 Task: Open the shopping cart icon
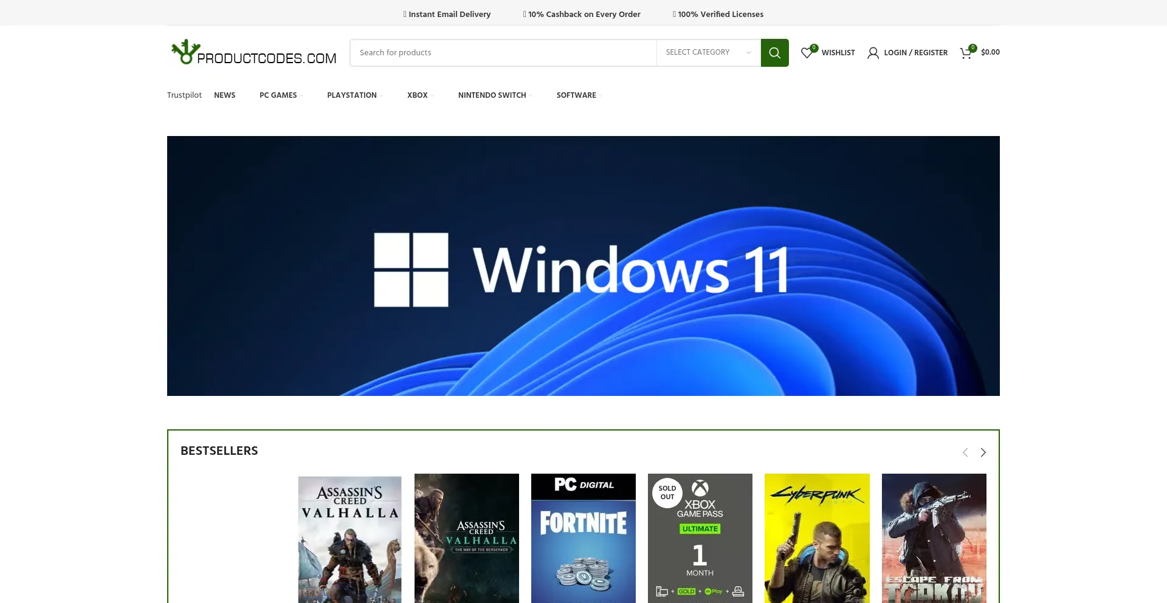point(966,53)
